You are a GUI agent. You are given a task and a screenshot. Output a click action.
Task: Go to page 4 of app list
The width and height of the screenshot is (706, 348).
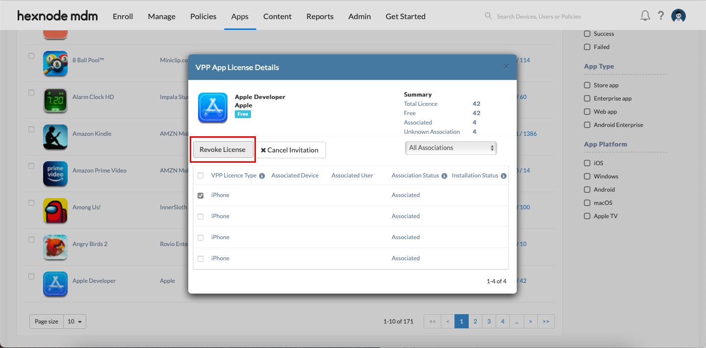coord(503,322)
